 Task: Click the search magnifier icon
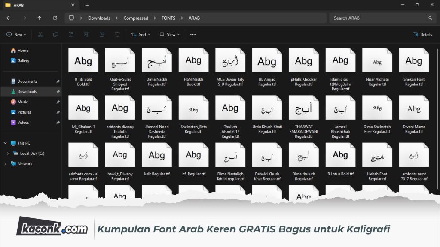(x=430, y=18)
